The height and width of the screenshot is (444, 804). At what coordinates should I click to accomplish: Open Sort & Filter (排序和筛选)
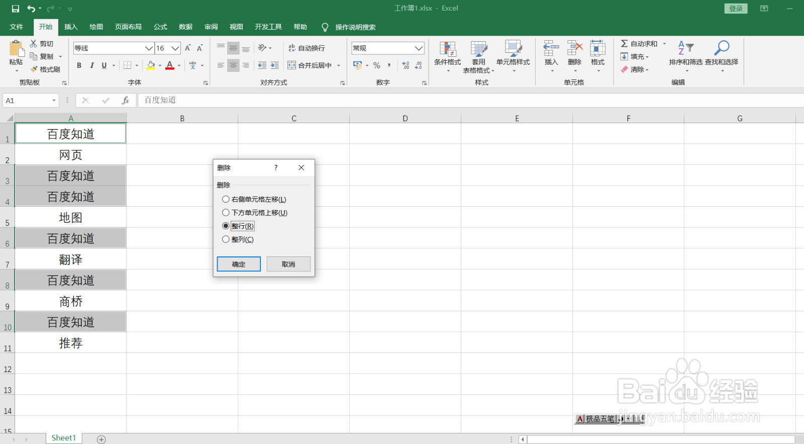685,55
